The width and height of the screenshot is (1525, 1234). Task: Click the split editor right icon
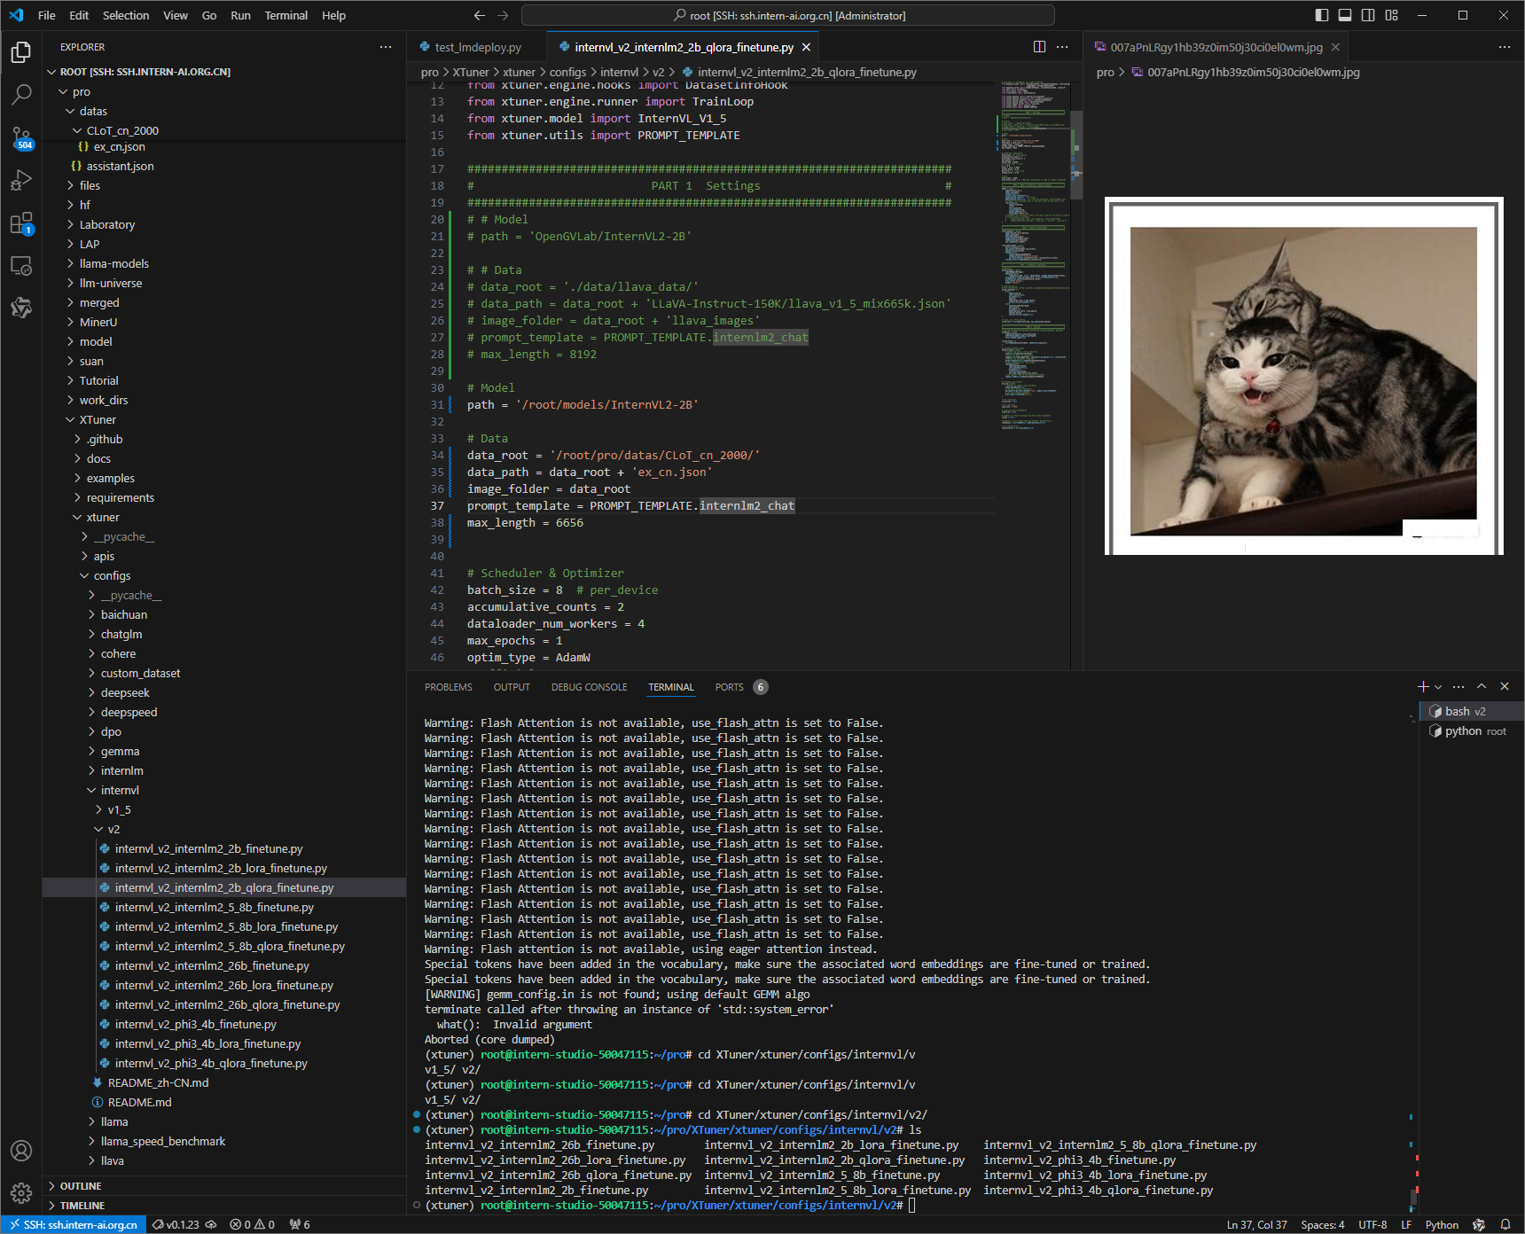1039,47
